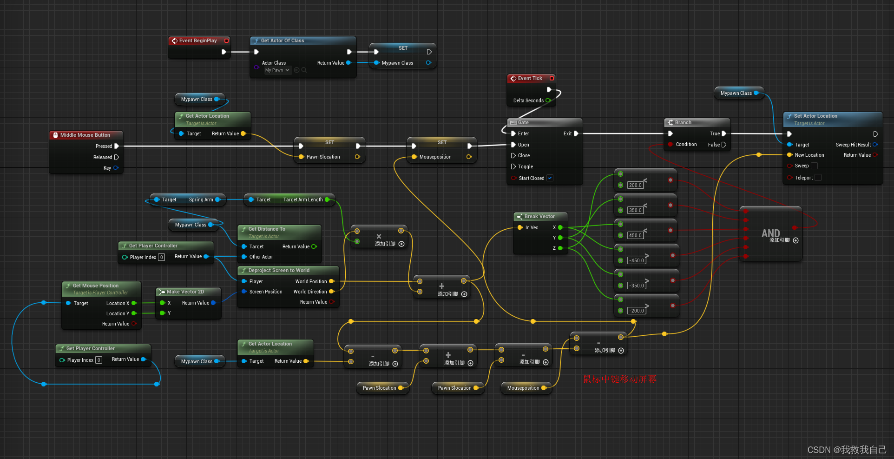Click the SET Pawn Slocation node
The image size is (894, 459).
[x=329, y=150]
